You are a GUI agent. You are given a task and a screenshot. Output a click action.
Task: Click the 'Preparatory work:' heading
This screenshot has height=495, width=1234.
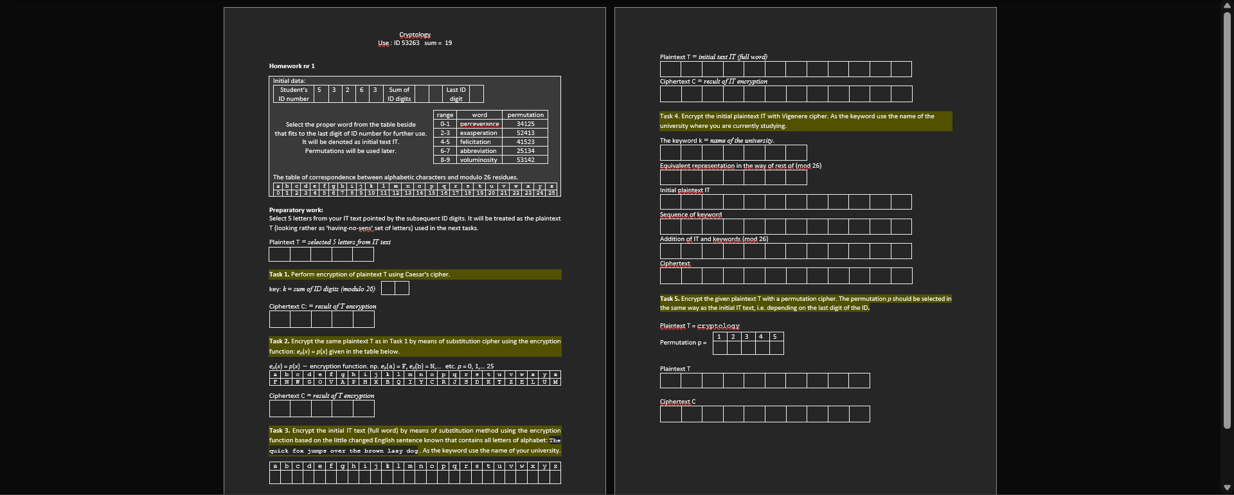point(296,210)
